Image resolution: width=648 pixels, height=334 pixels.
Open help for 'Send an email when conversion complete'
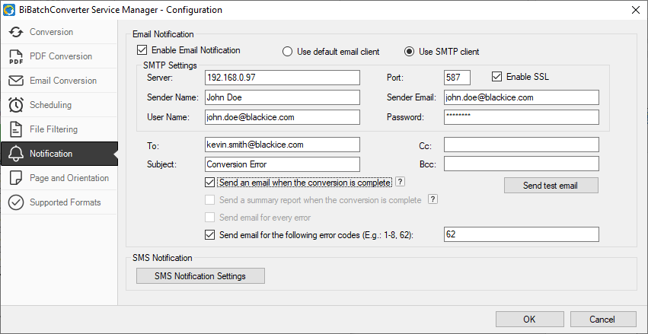[x=400, y=182]
